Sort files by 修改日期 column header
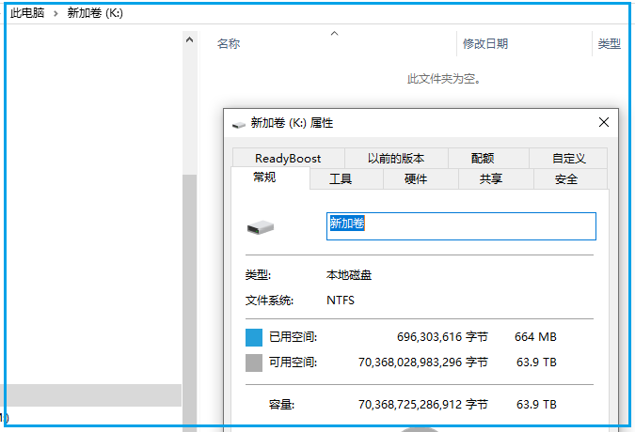This screenshot has width=635, height=432. 485,43
